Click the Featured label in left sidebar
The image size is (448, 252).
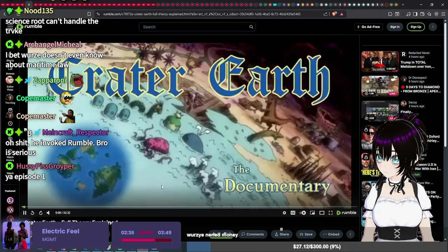click(10, 191)
